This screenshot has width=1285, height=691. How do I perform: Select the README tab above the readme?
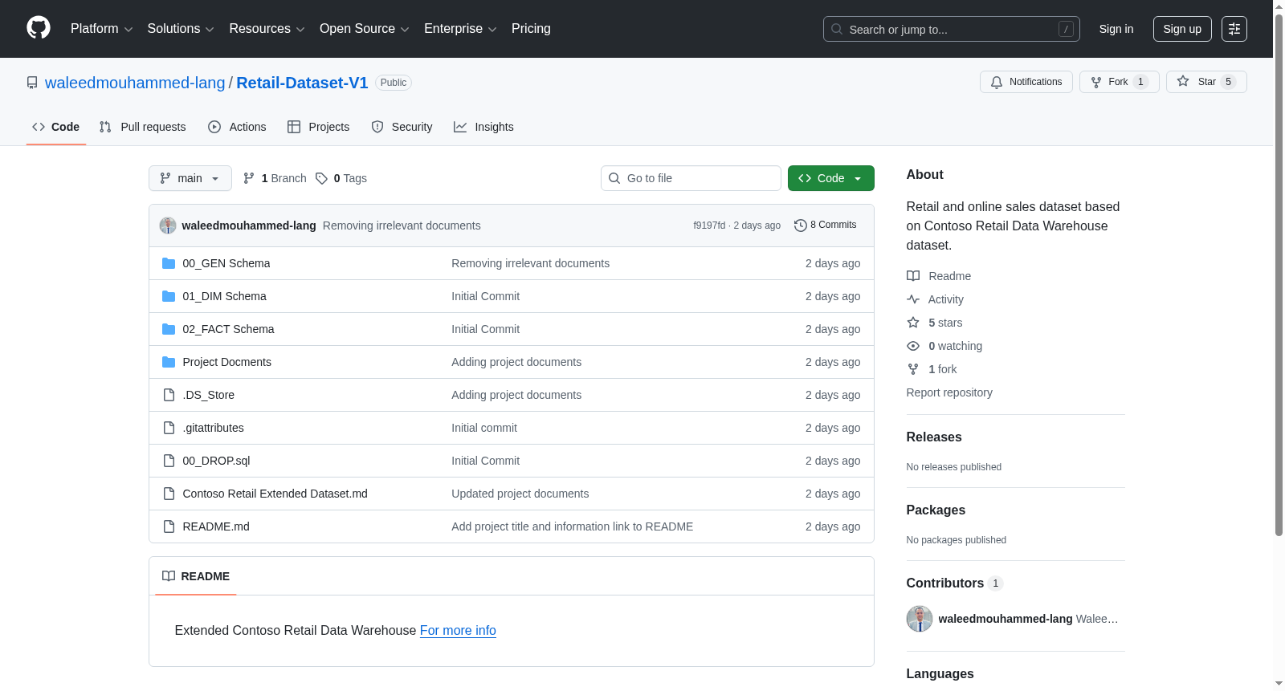click(196, 576)
